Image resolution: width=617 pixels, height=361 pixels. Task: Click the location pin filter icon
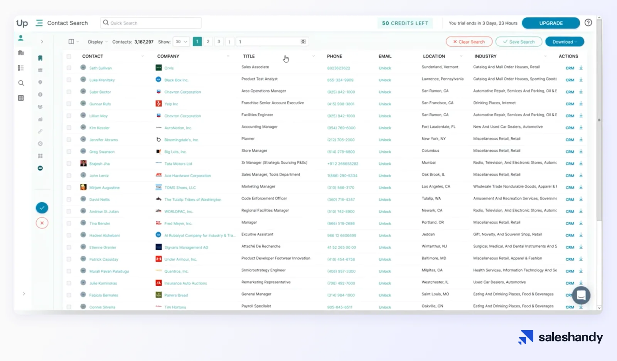pyautogui.click(x=40, y=82)
